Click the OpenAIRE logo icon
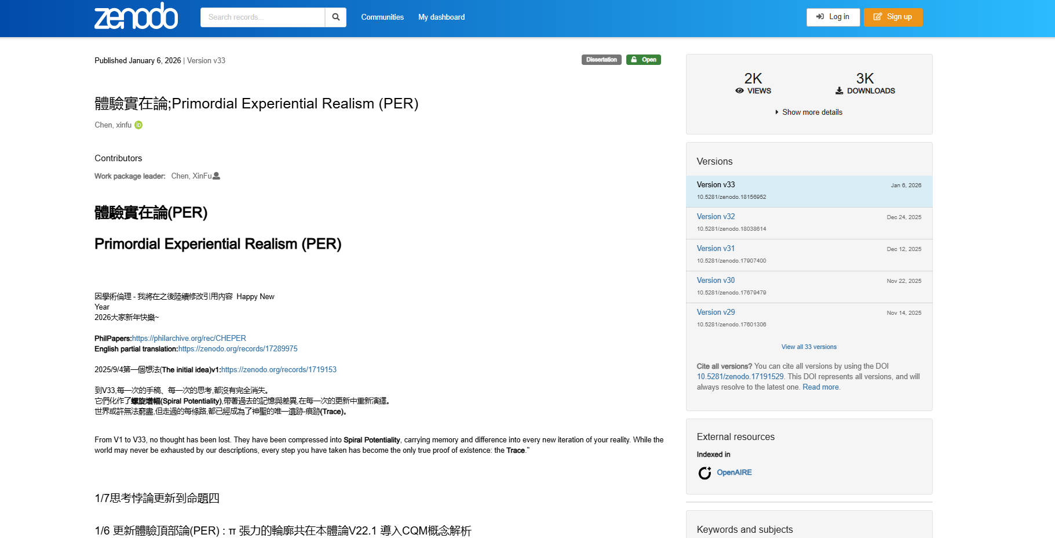This screenshot has width=1055, height=538. tap(704, 473)
